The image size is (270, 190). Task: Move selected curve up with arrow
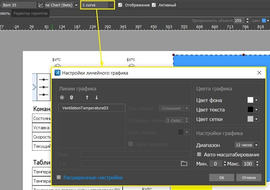tap(87, 97)
